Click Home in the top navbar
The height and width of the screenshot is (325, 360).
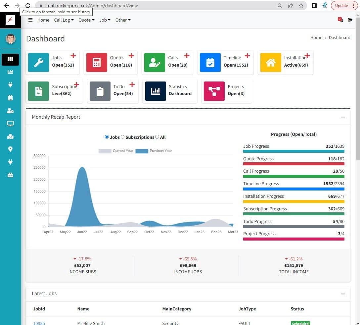(43, 20)
